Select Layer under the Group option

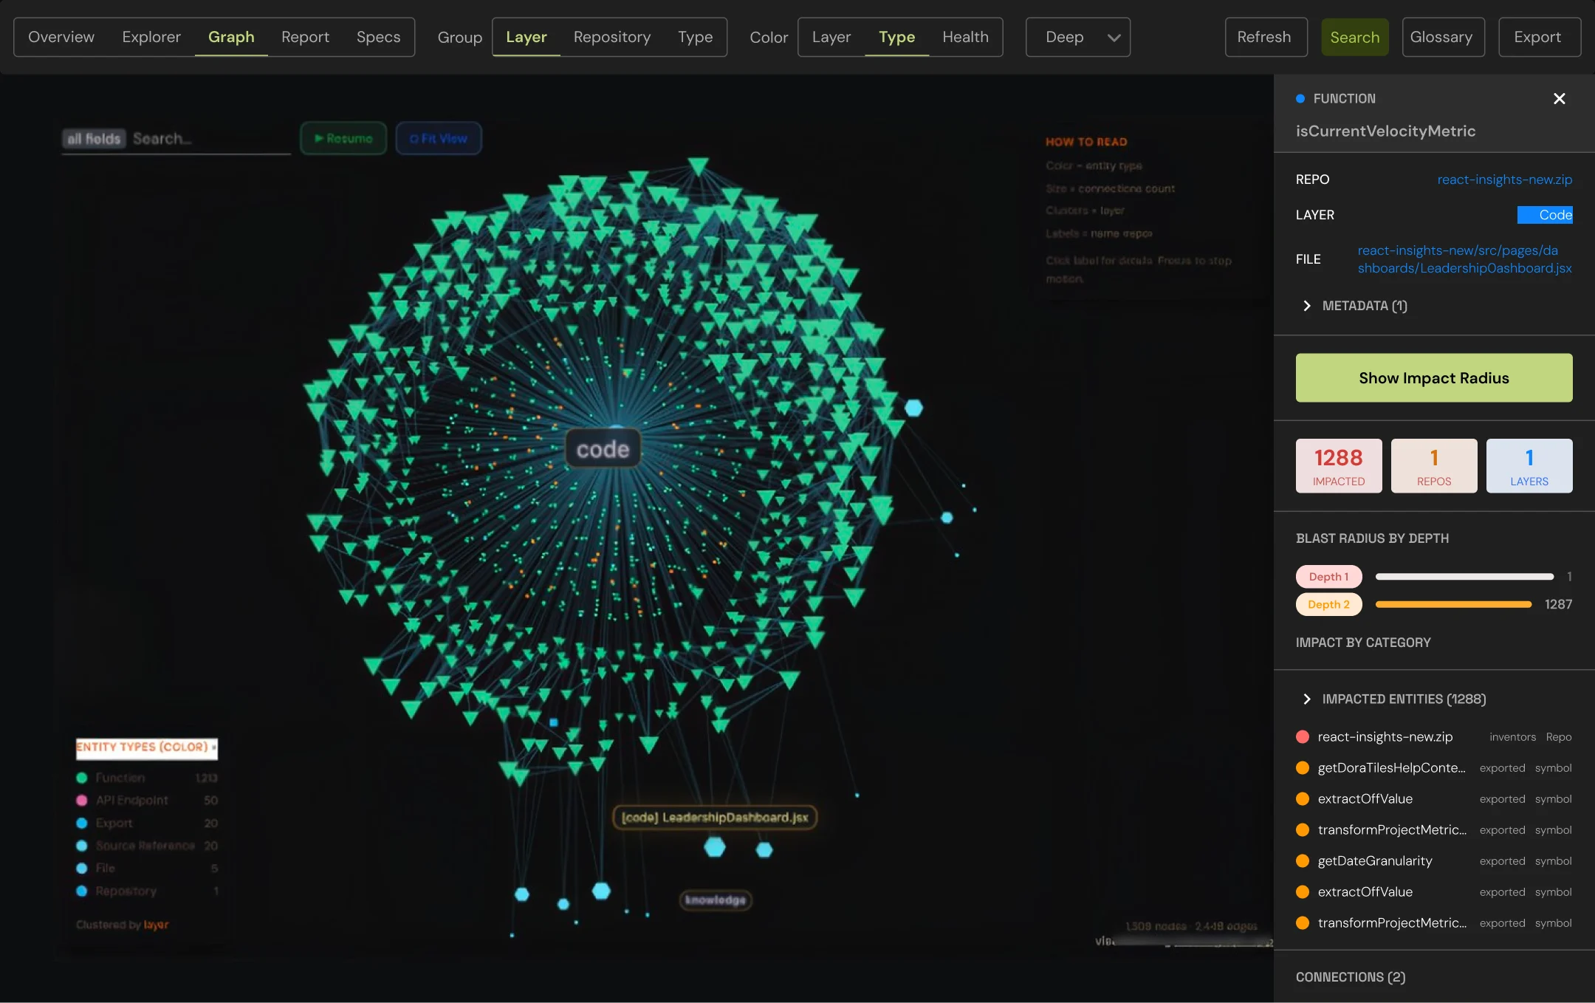pos(526,37)
